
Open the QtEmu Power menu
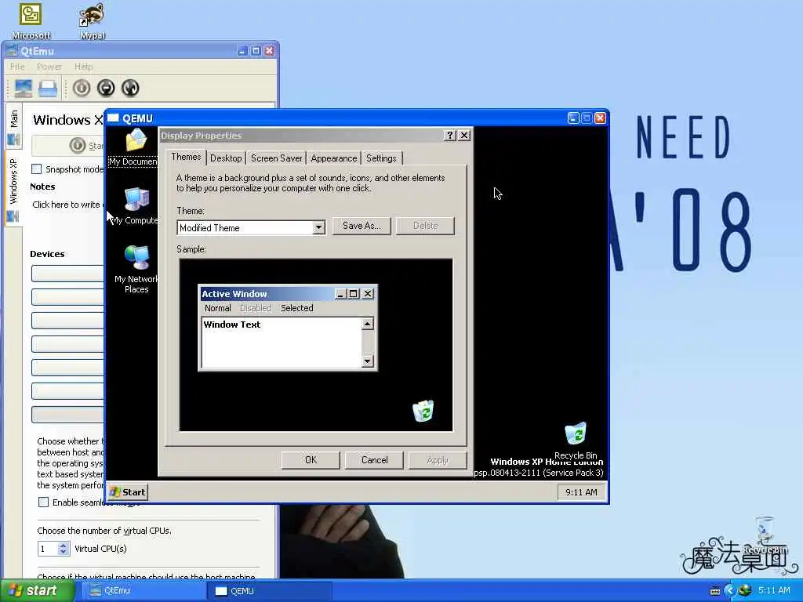pyautogui.click(x=49, y=67)
